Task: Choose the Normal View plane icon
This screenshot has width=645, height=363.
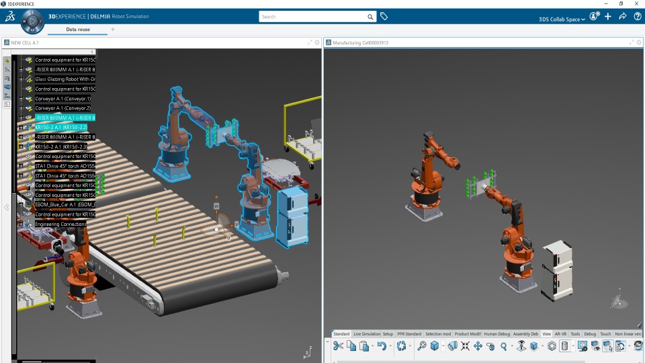Action: point(452,346)
